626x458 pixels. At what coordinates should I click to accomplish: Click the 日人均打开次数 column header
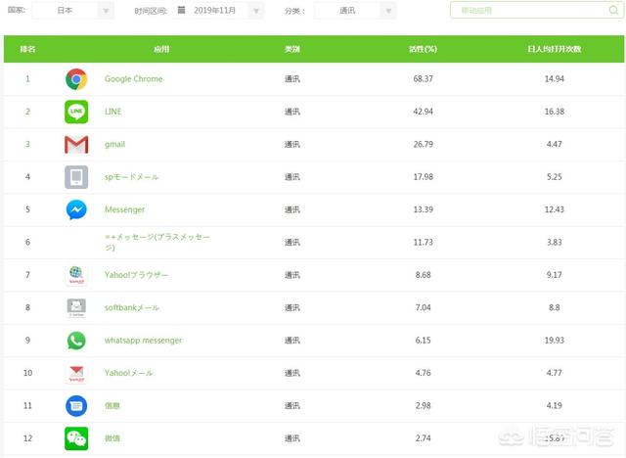[555, 49]
